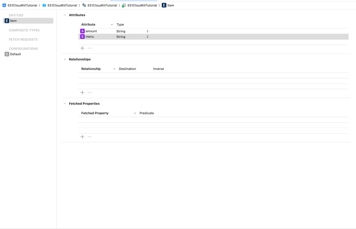Click the Fetched Properties section title
356x229 pixels.
click(84, 103)
